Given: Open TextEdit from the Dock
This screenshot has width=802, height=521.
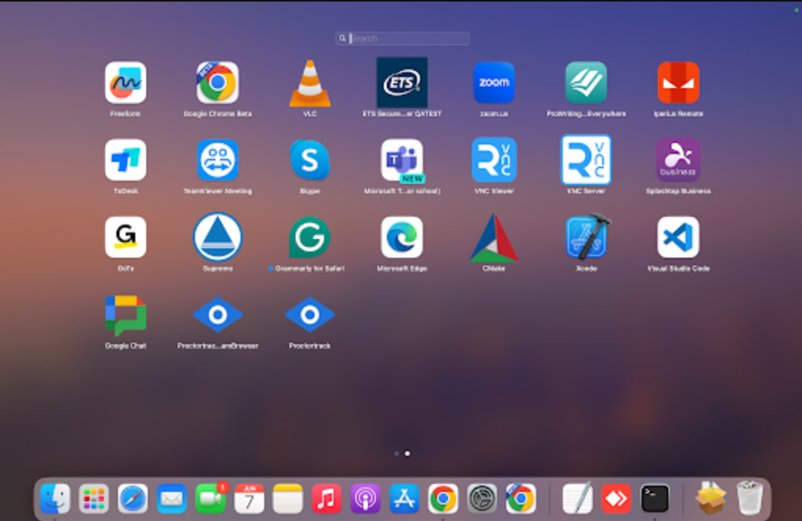Looking at the screenshot, I should (577, 498).
